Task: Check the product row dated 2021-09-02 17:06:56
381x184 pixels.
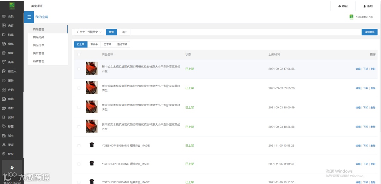Action: pyautogui.click(x=79, y=69)
